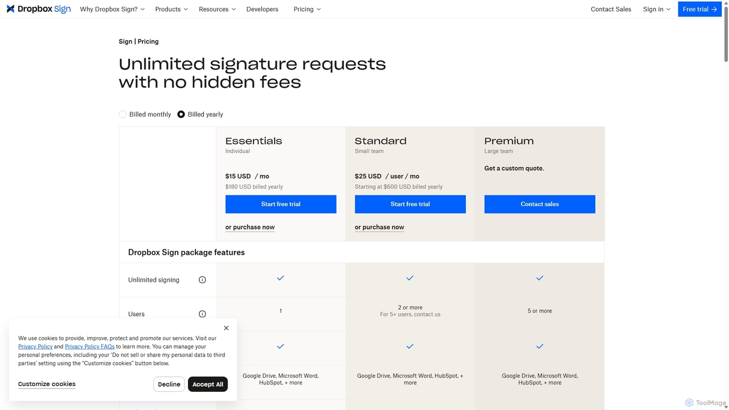Image resolution: width=729 pixels, height=410 pixels.
Task: Select the Billed monthly radio button
Action: pos(122,114)
